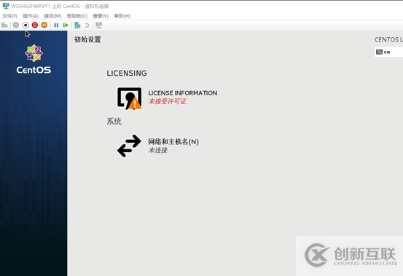Click the red 未接受许可证 warning text
Screen dimensions: 403x276
[168, 101]
